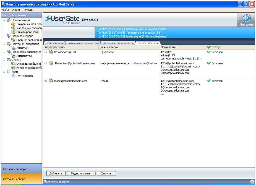Click the Удаленные пользователи tree icon
The image size is (256, 185).
click(13, 28)
